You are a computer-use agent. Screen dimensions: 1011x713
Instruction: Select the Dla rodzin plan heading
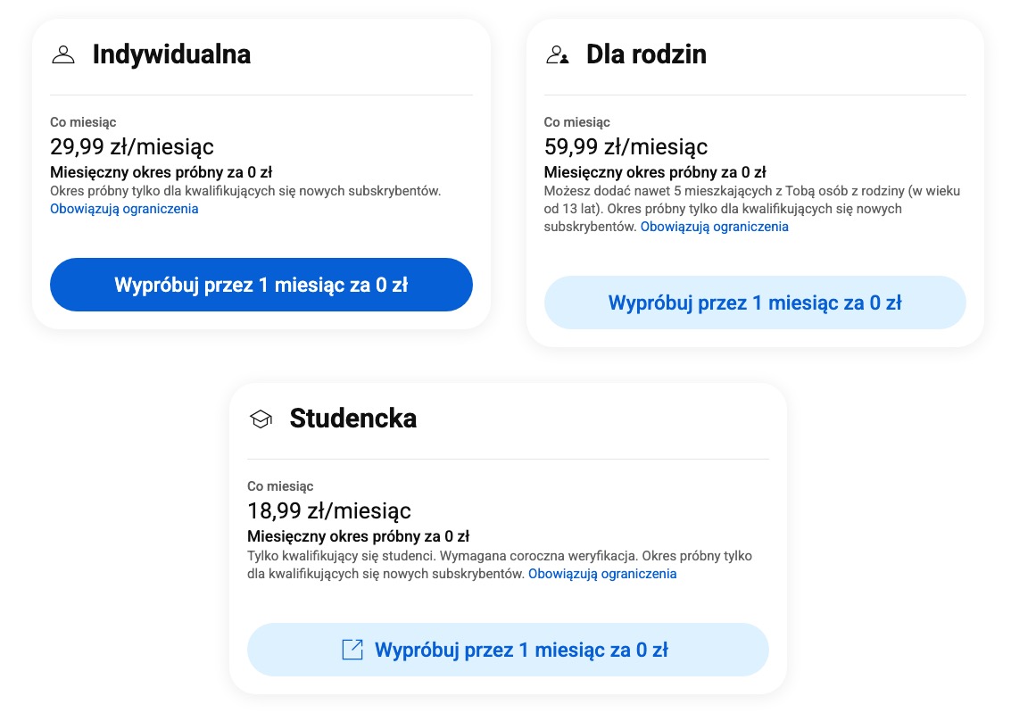646,54
